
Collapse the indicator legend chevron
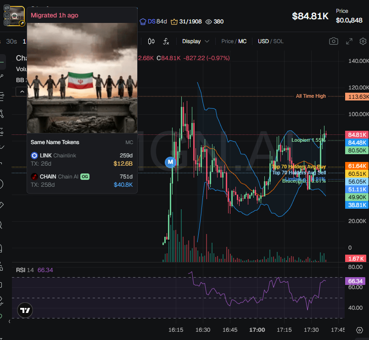(22, 92)
